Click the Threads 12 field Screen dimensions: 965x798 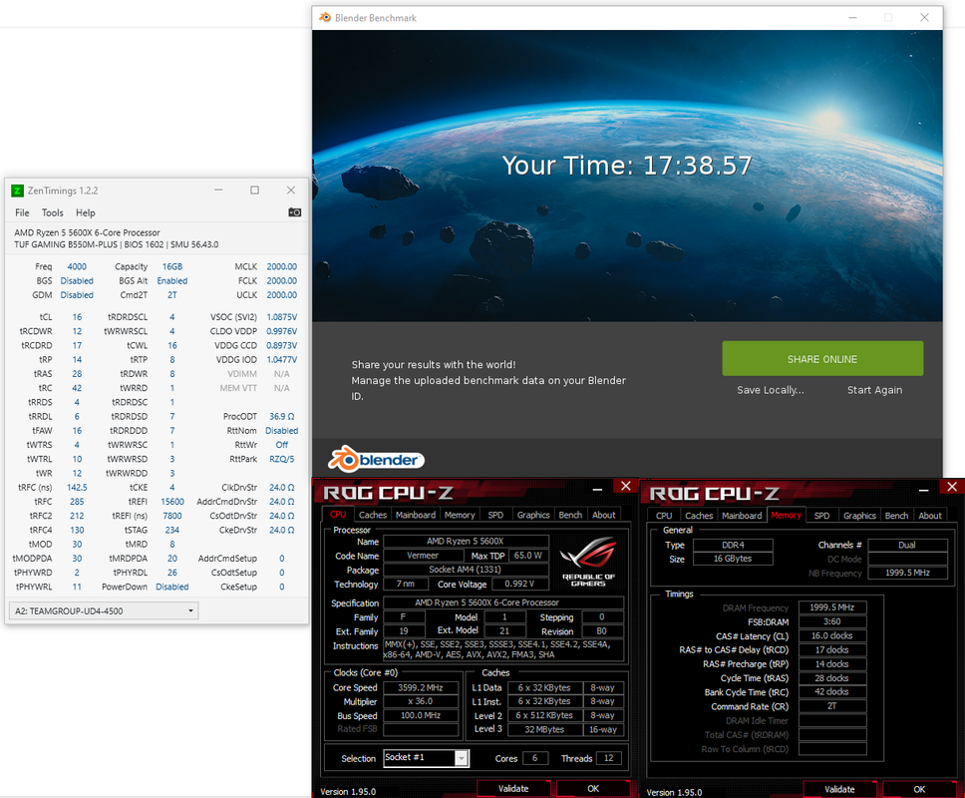click(x=608, y=758)
